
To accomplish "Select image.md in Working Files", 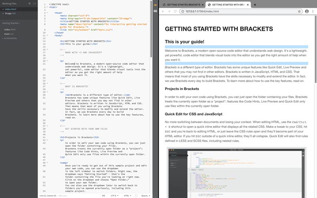I will [x=19, y=13].
